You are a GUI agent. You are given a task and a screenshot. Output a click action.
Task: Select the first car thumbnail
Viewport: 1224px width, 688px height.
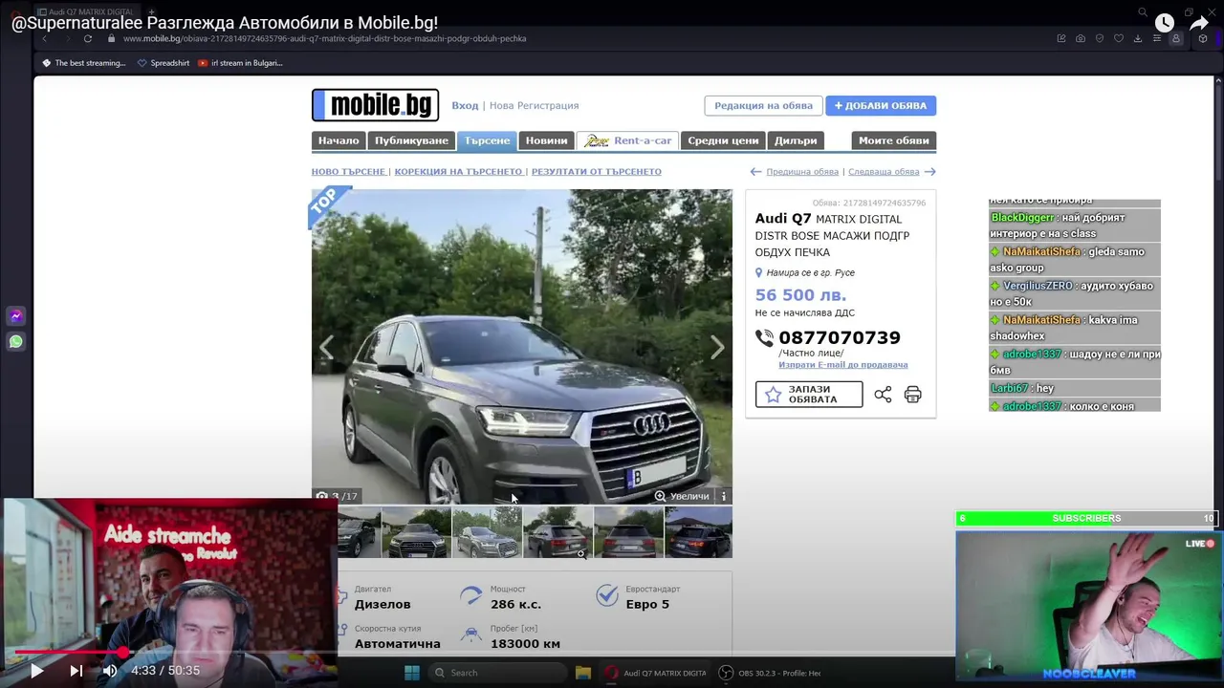coord(359,532)
